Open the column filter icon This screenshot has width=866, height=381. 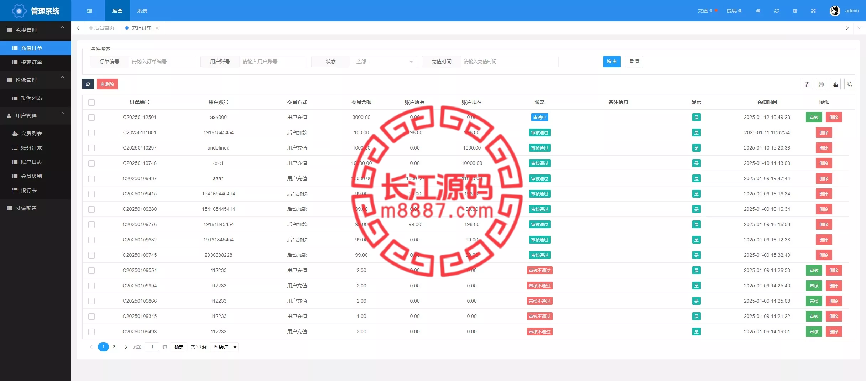tap(807, 84)
